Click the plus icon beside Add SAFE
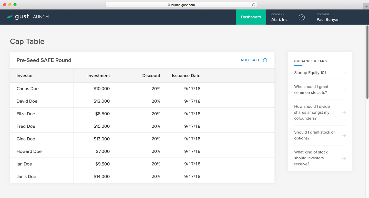The height and width of the screenshot is (198, 369). tap(265, 60)
